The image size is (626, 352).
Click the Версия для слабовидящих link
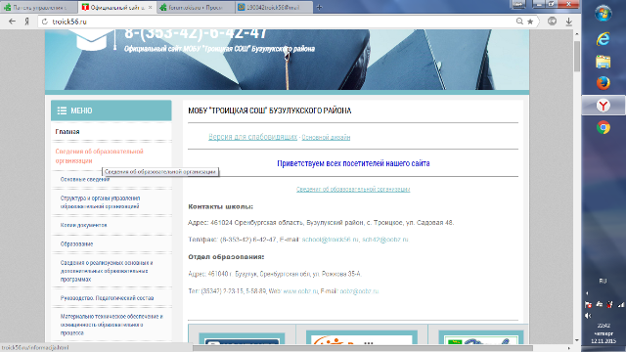pos(252,137)
